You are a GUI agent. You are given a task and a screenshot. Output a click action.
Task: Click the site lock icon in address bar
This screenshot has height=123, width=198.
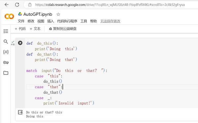point(30,5)
